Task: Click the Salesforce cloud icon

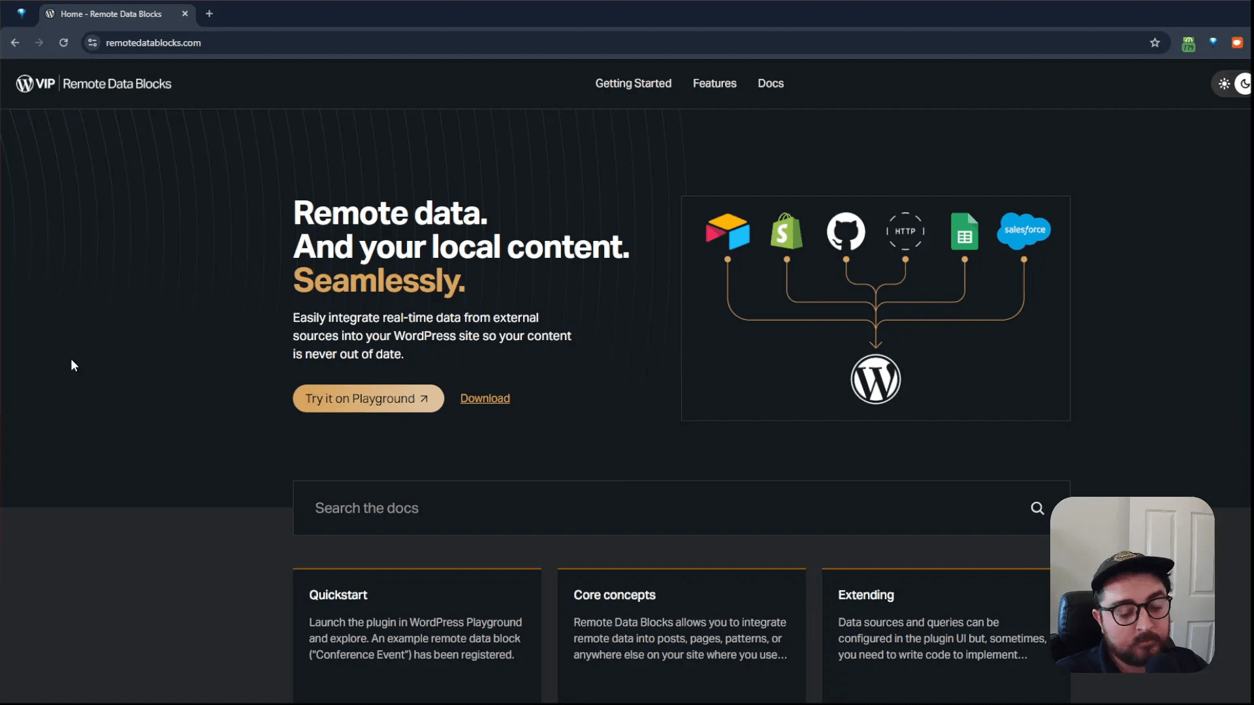Action: click(1023, 230)
